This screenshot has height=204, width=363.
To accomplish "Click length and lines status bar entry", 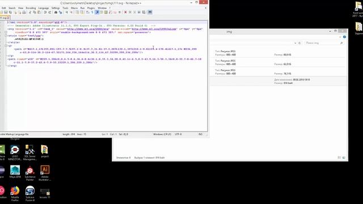I will [x=74, y=134].
